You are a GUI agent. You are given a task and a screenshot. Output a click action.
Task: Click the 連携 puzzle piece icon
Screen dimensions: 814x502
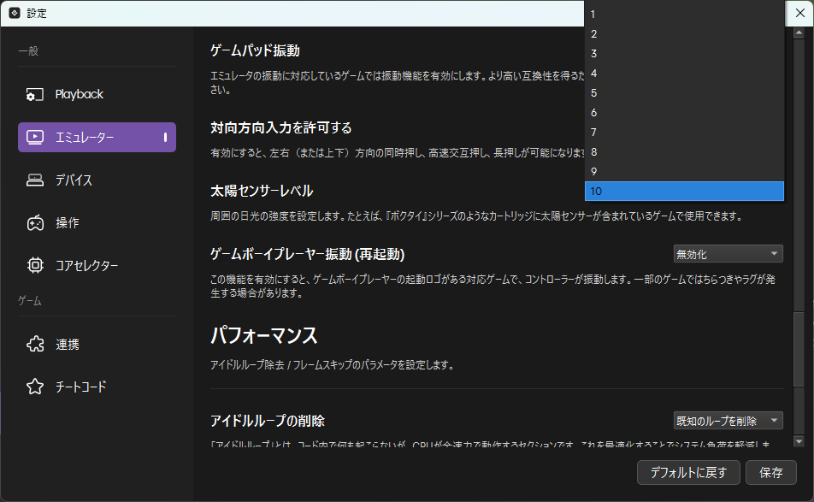click(35, 344)
